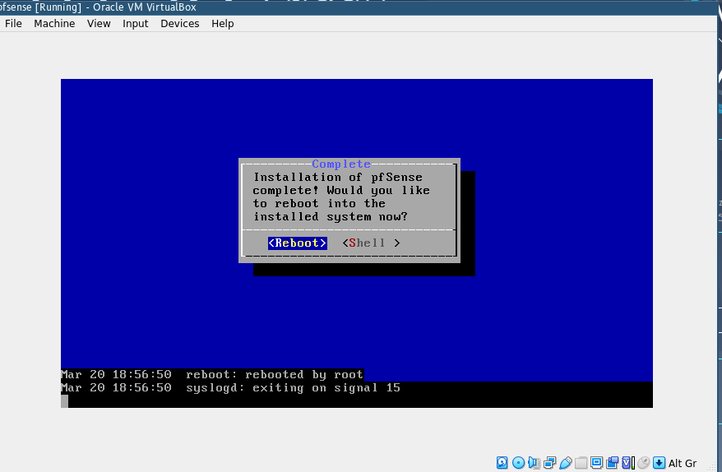Click the 'syslogd: exiting on signal 15' line
The height and width of the screenshot is (472, 722).
293,388
